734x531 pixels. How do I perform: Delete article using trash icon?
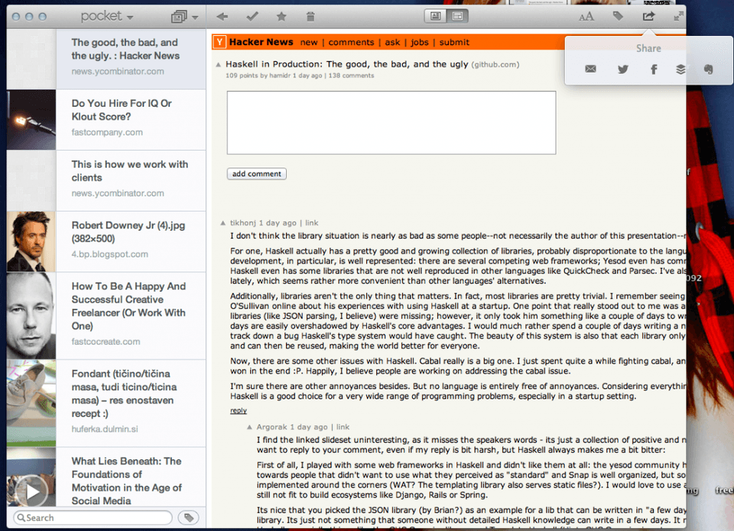310,16
